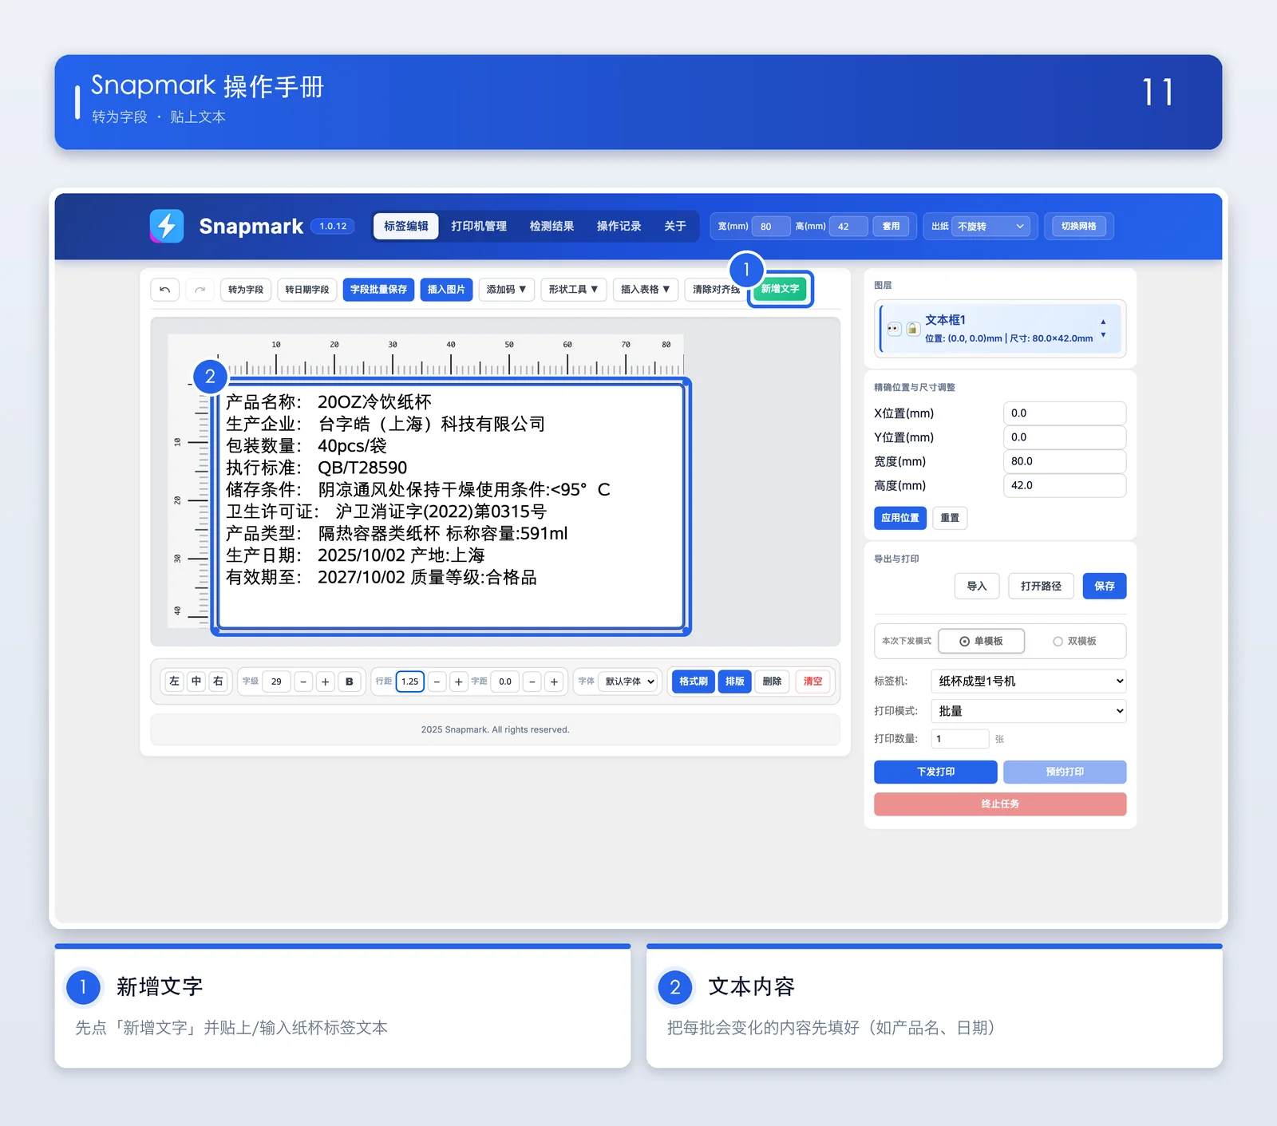Click the undo arrow button

click(x=164, y=290)
